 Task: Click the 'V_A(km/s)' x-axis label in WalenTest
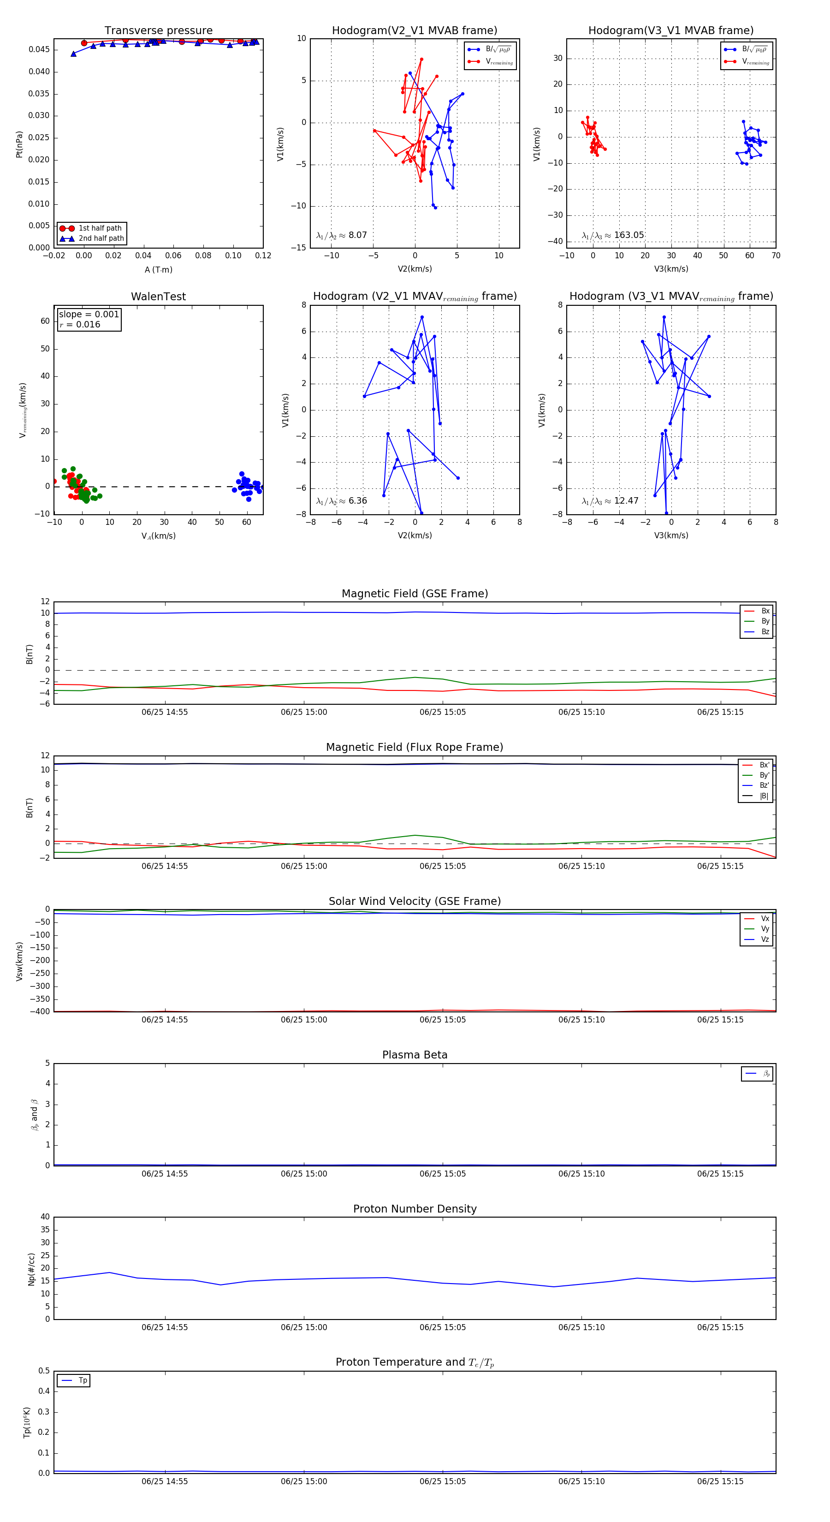coord(158,536)
